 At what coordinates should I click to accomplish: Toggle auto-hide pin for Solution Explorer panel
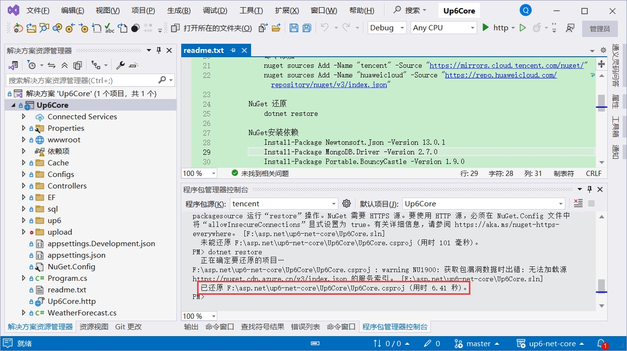(160, 50)
